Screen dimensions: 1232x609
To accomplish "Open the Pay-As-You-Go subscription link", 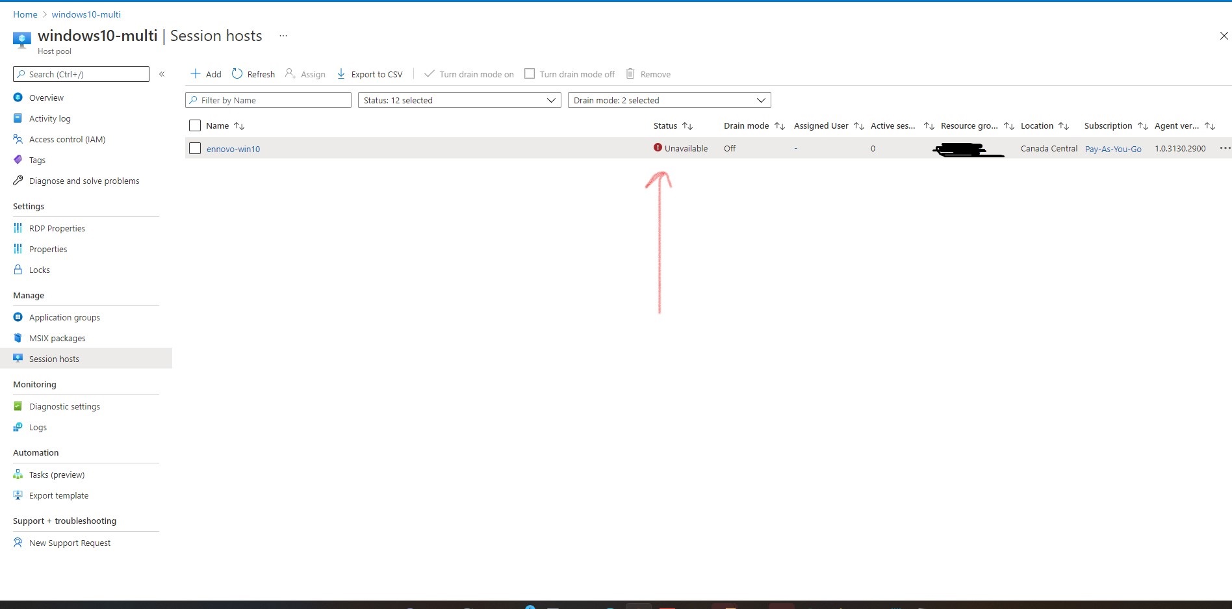I will pyautogui.click(x=1113, y=149).
